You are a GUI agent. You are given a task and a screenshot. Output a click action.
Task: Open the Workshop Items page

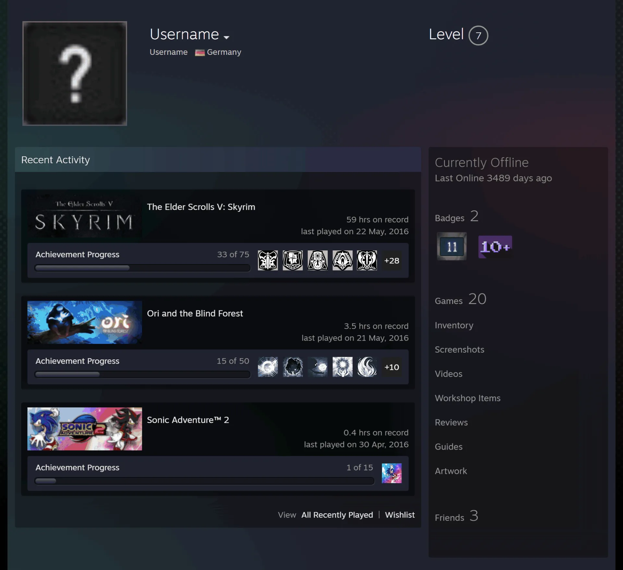468,398
